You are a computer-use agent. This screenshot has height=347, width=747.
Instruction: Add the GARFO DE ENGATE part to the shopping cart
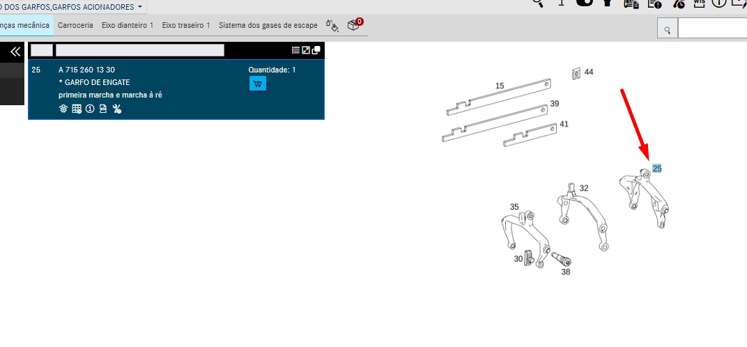tap(258, 84)
